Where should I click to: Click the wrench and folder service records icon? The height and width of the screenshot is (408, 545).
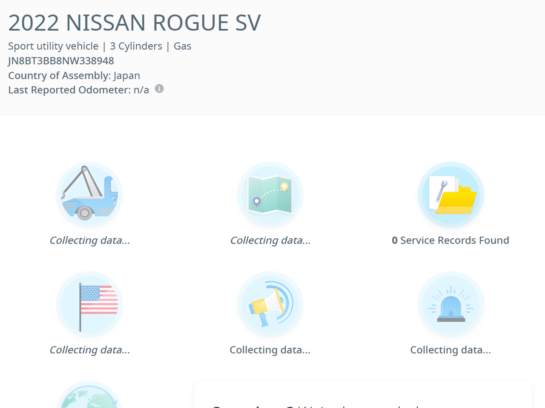(450, 195)
